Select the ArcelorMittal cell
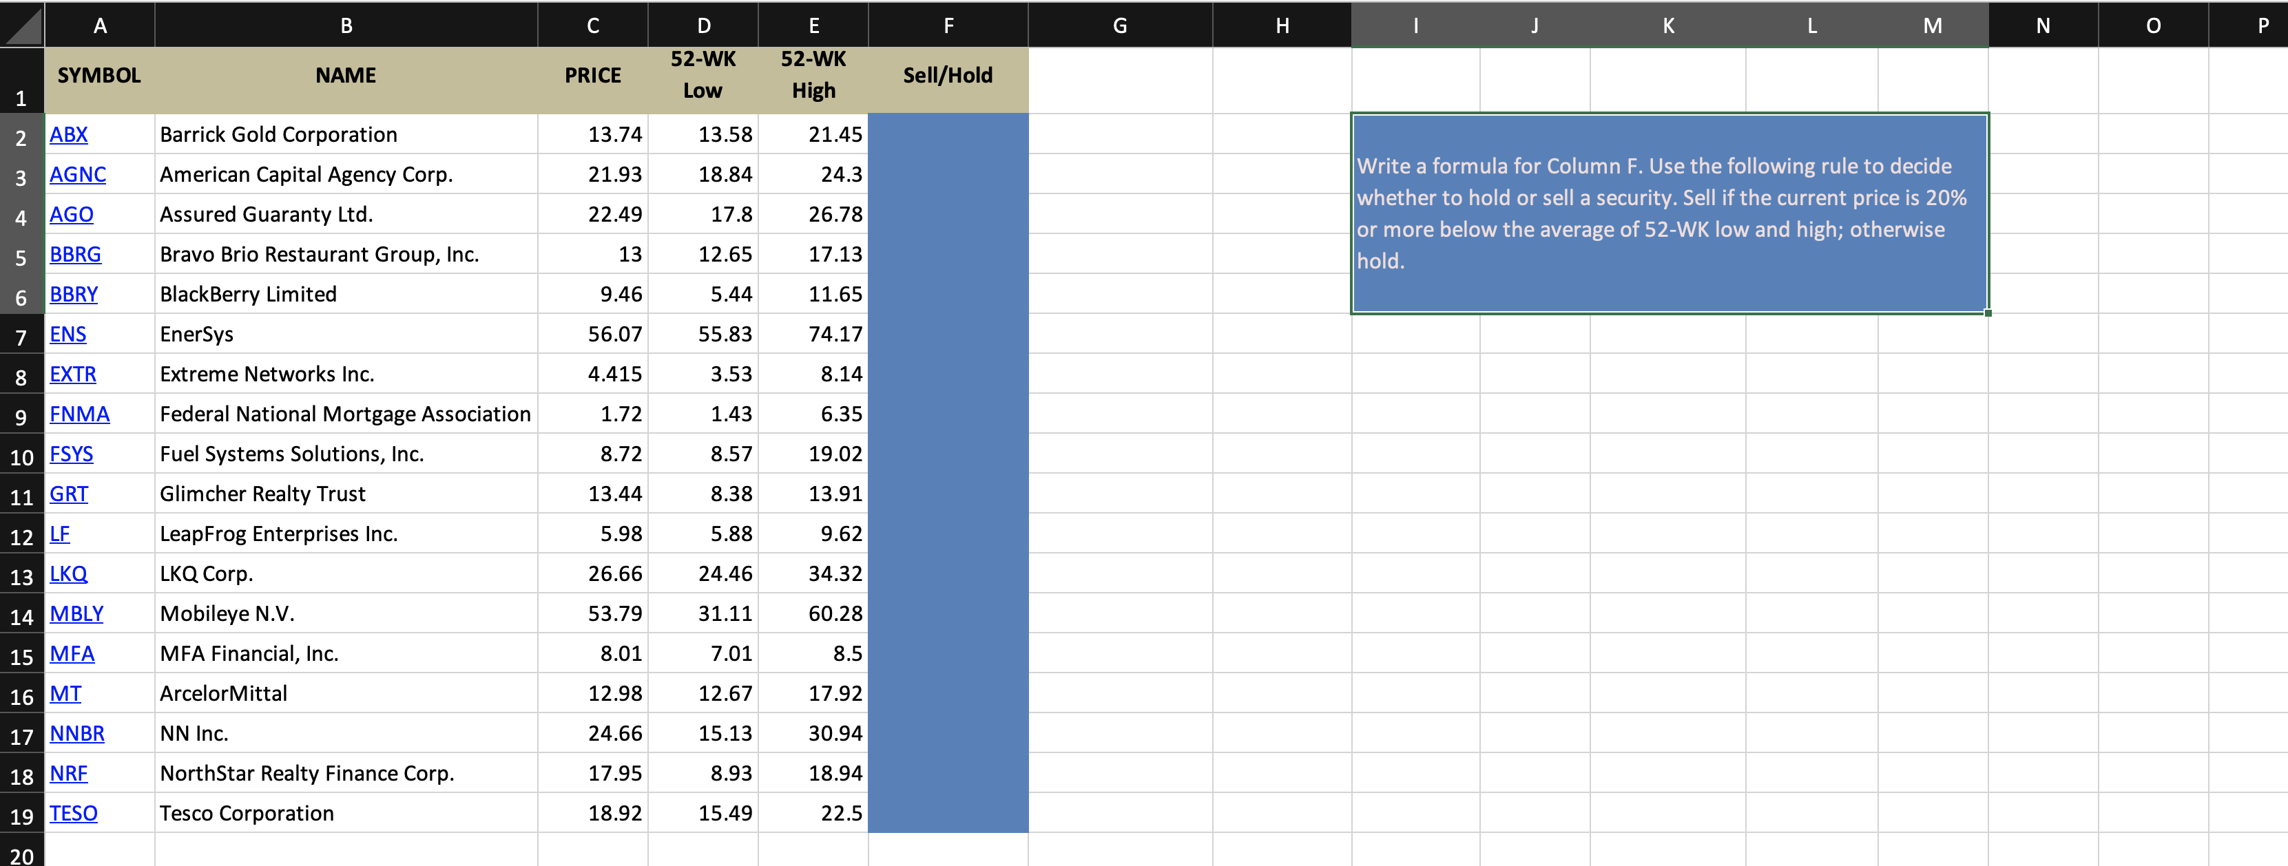2288x866 pixels. tap(346, 694)
